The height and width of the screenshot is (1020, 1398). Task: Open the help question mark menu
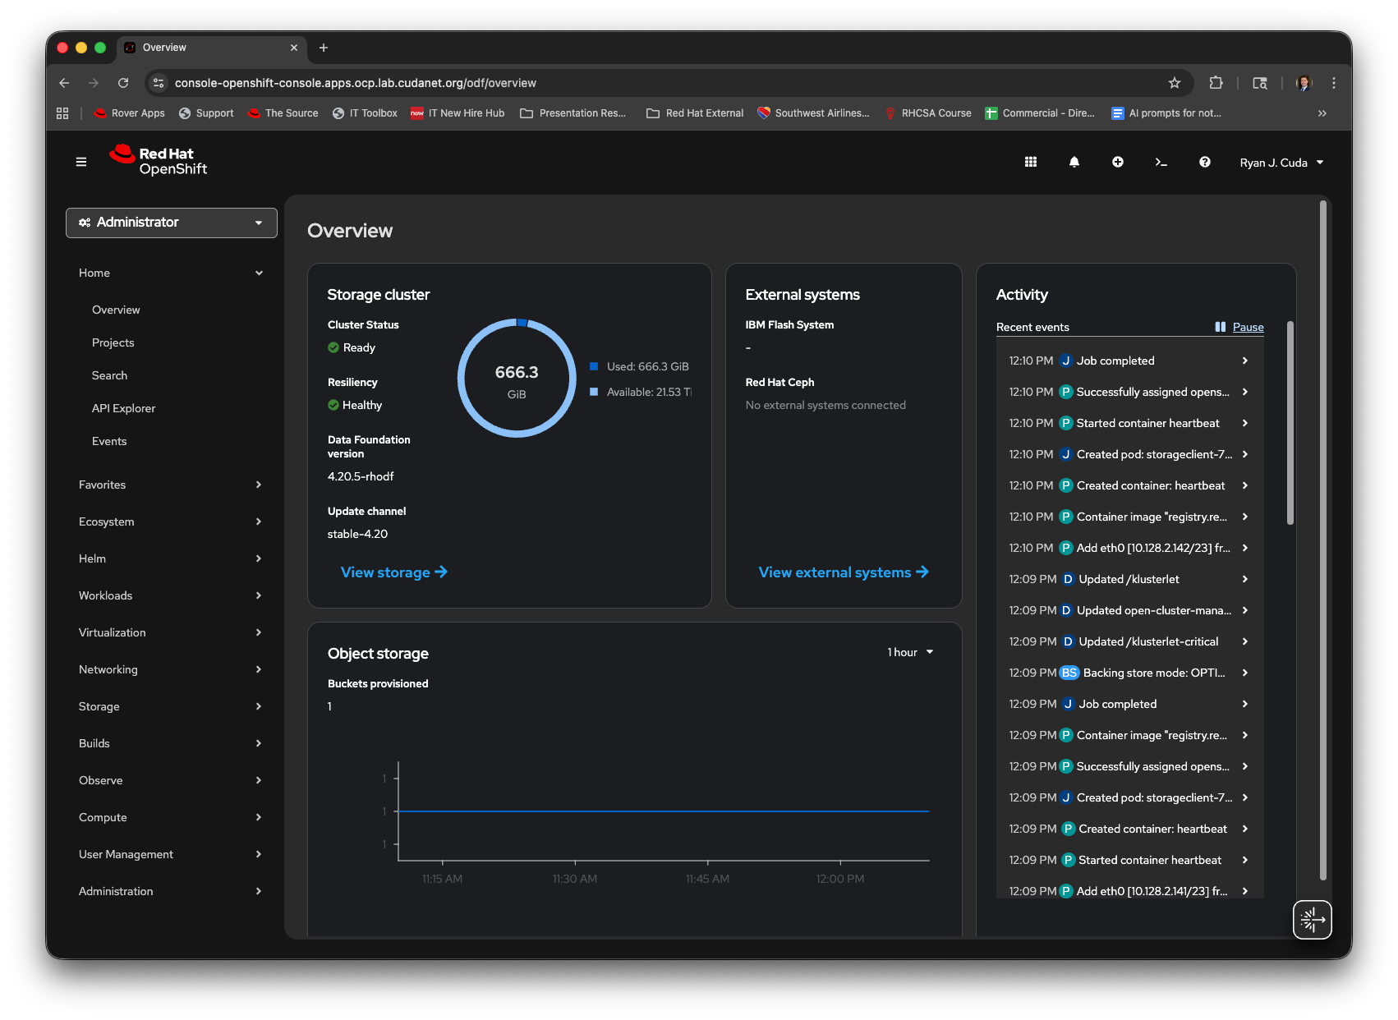pos(1205,163)
